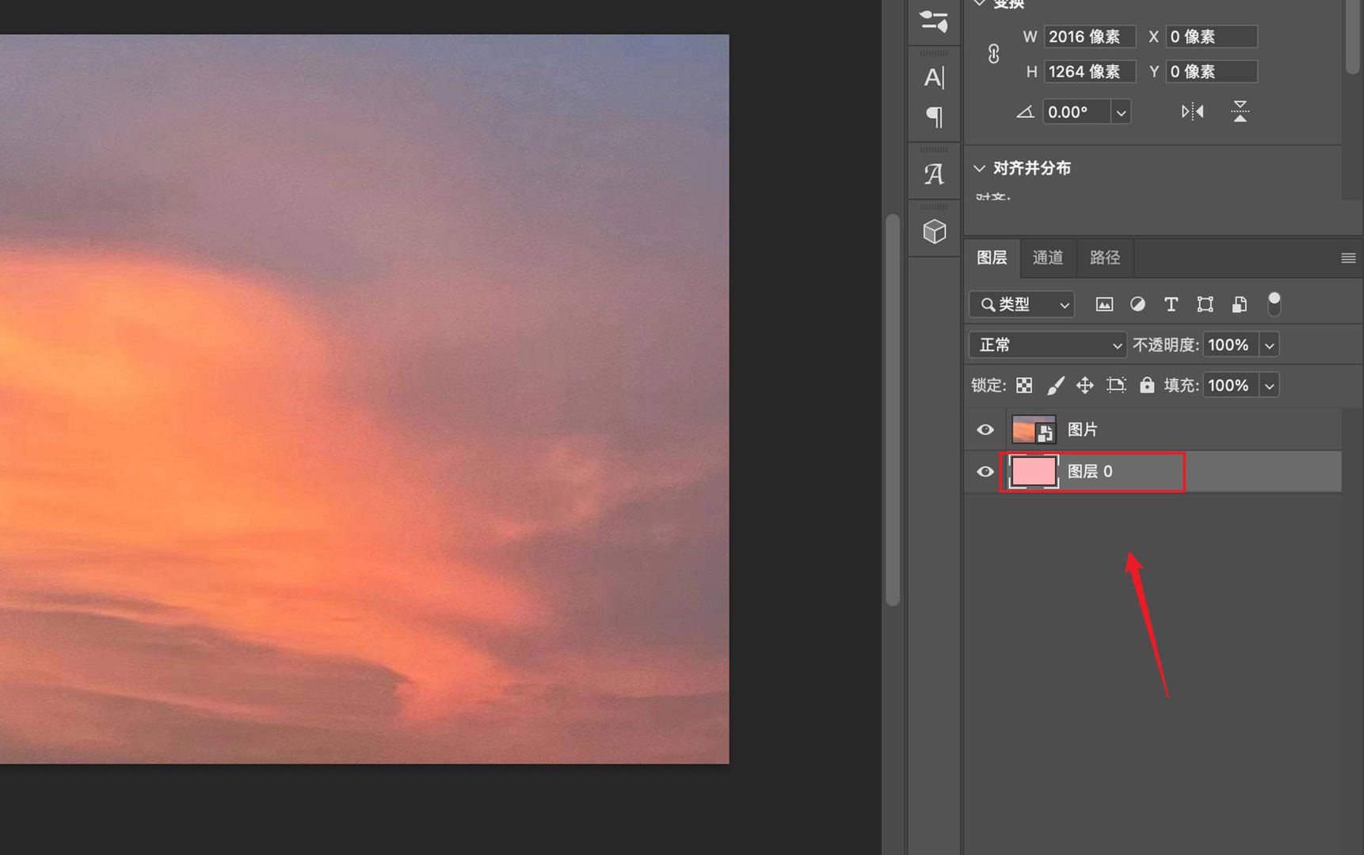The image size is (1364, 855).
Task: Hide the 图片 layer
Action: [985, 429]
